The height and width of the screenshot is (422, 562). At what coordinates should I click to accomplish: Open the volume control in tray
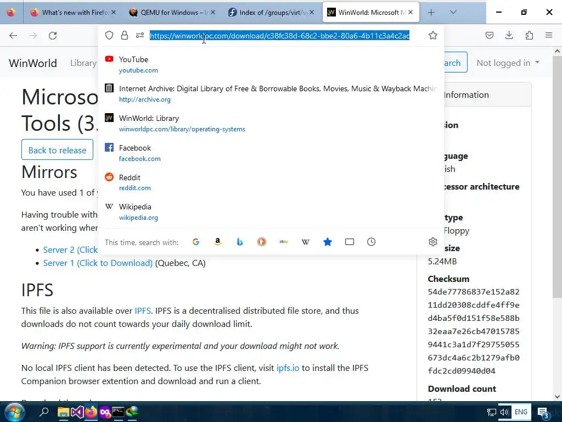504,412
